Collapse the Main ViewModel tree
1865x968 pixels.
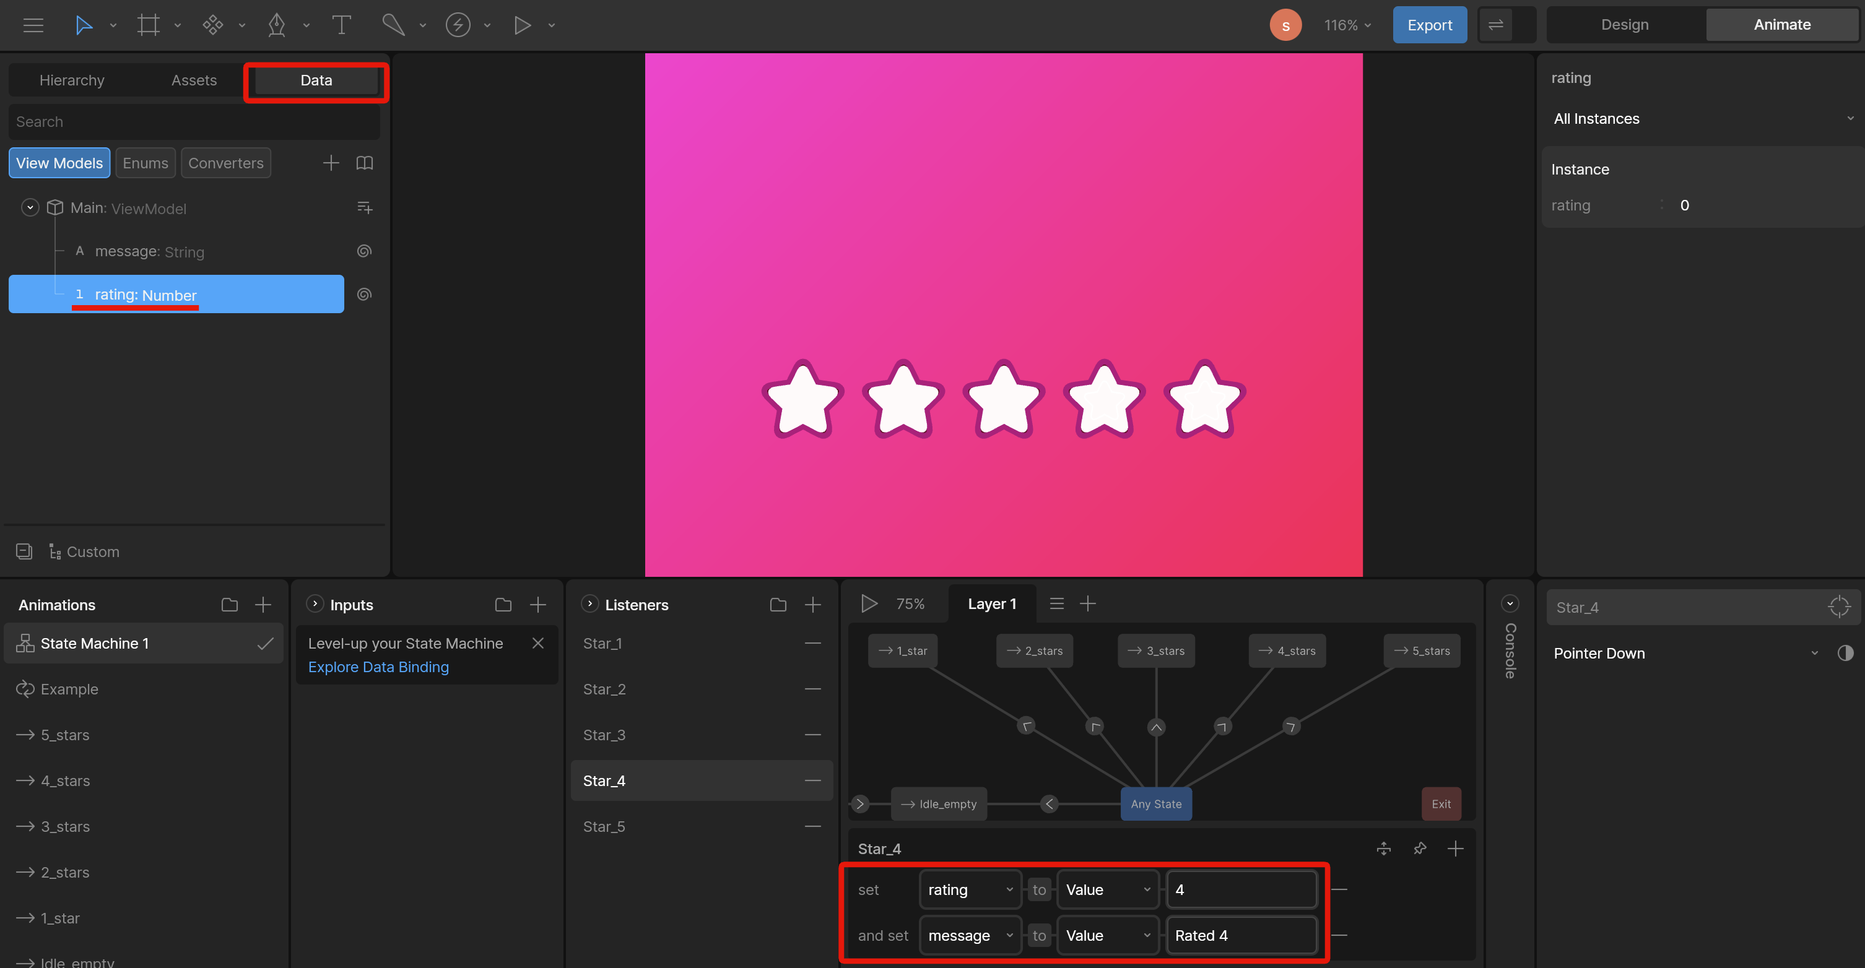(30, 207)
